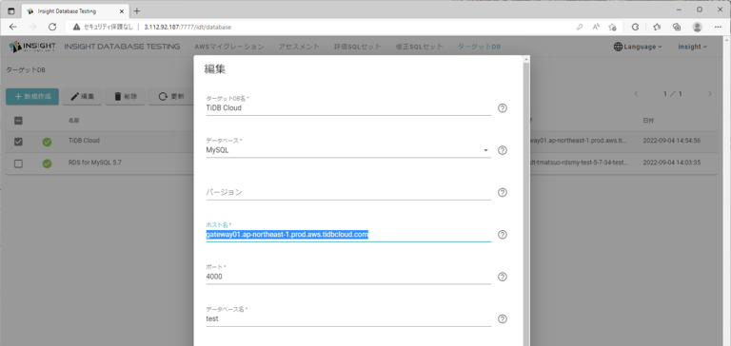731x346 pixels.
Task: Go to the アセスメント menu
Action: coord(299,47)
